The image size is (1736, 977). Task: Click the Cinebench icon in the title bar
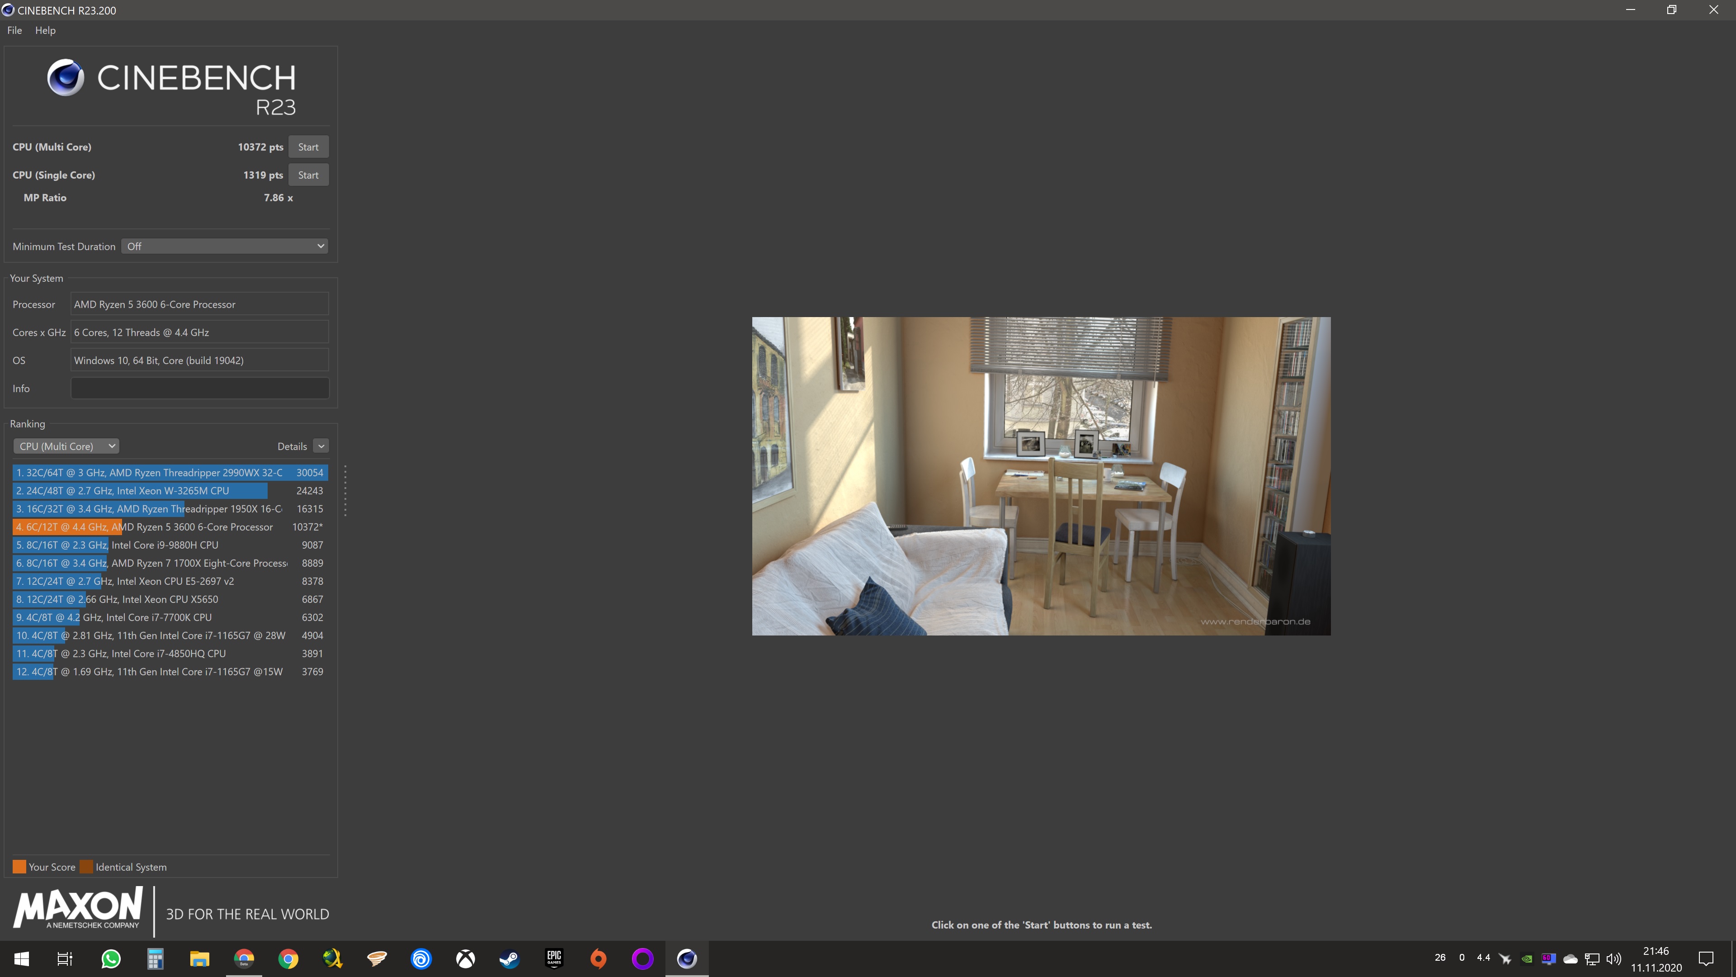click(8, 10)
